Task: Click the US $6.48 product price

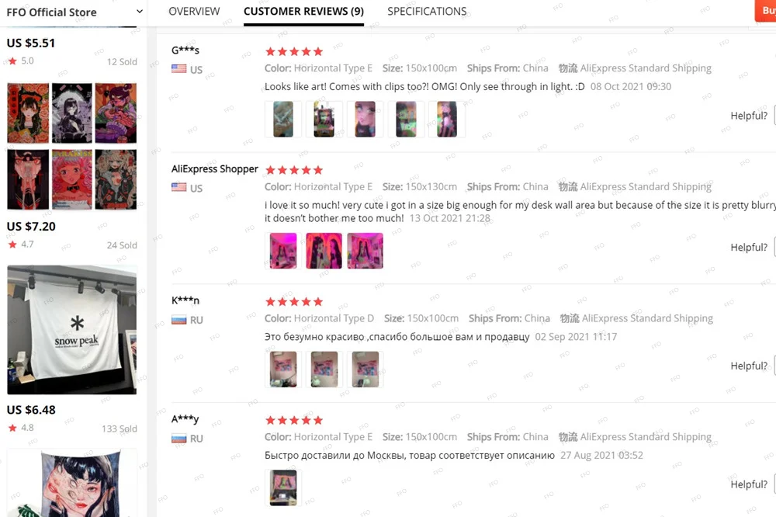Action: 31,410
